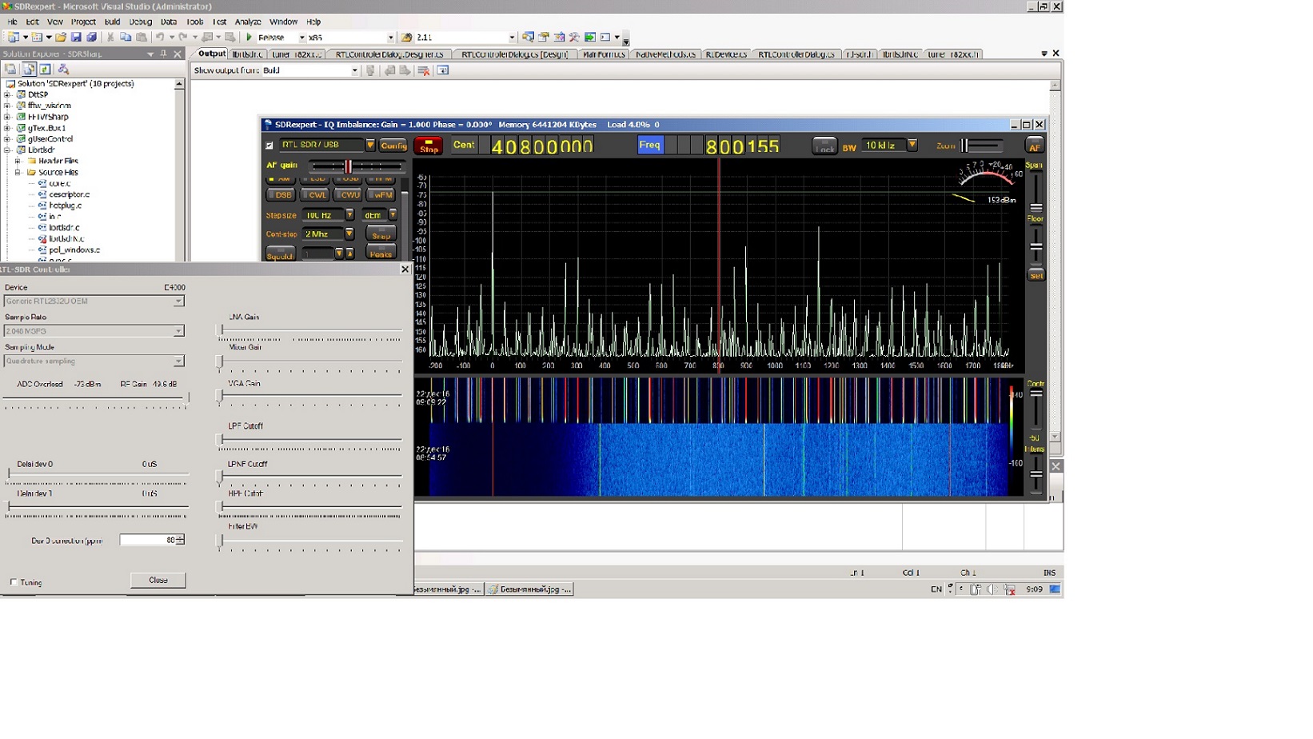The height and width of the screenshot is (739, 1313).
Task: Click View Class Diagram icon in Solution Explorer
Action: (x=63, y=70)
